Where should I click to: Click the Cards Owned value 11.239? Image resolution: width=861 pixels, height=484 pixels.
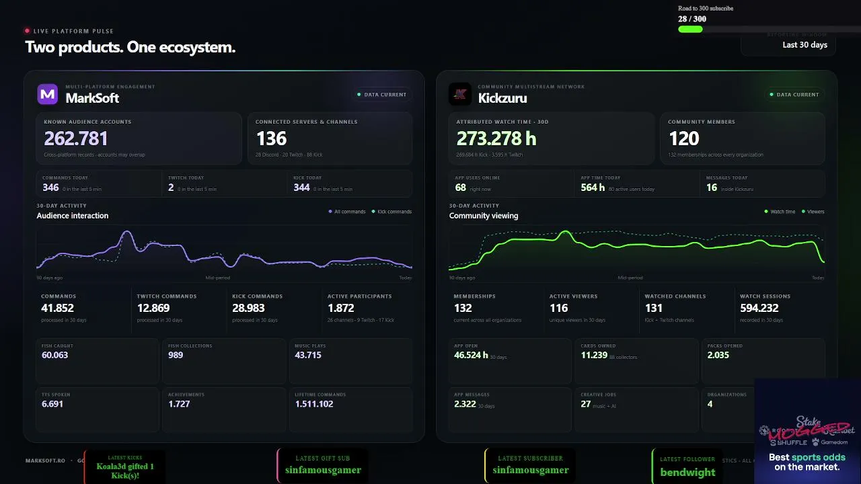(594, 355)
